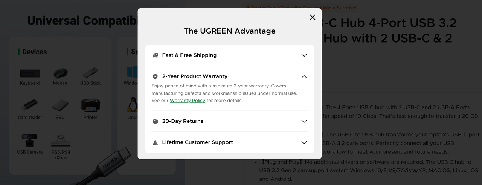482x185 pixels.
Task: Click the Keyboard device icon
Action: pyautogui.click(x=30, y=73)
